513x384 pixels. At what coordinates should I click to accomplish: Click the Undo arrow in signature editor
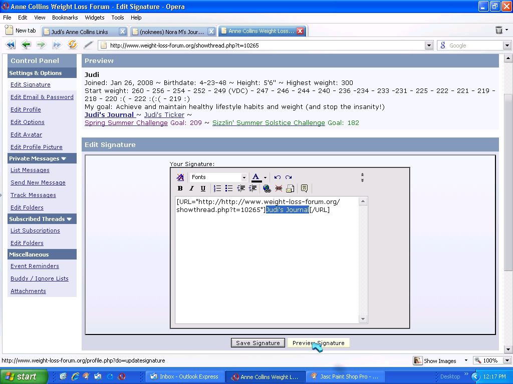[277, 177]
